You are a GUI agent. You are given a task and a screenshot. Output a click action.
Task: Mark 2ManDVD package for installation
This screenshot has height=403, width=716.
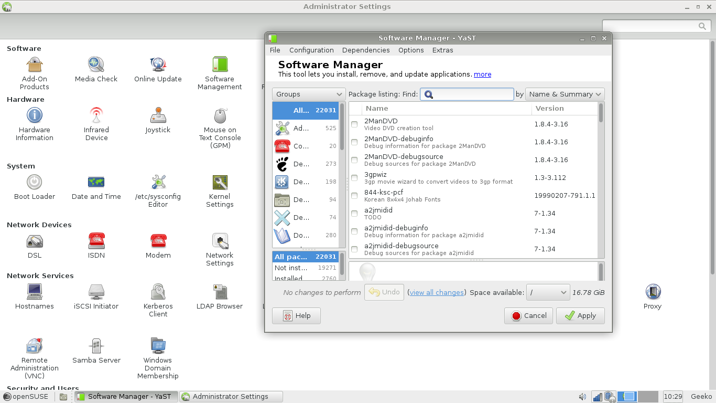(x=354, y=124)
